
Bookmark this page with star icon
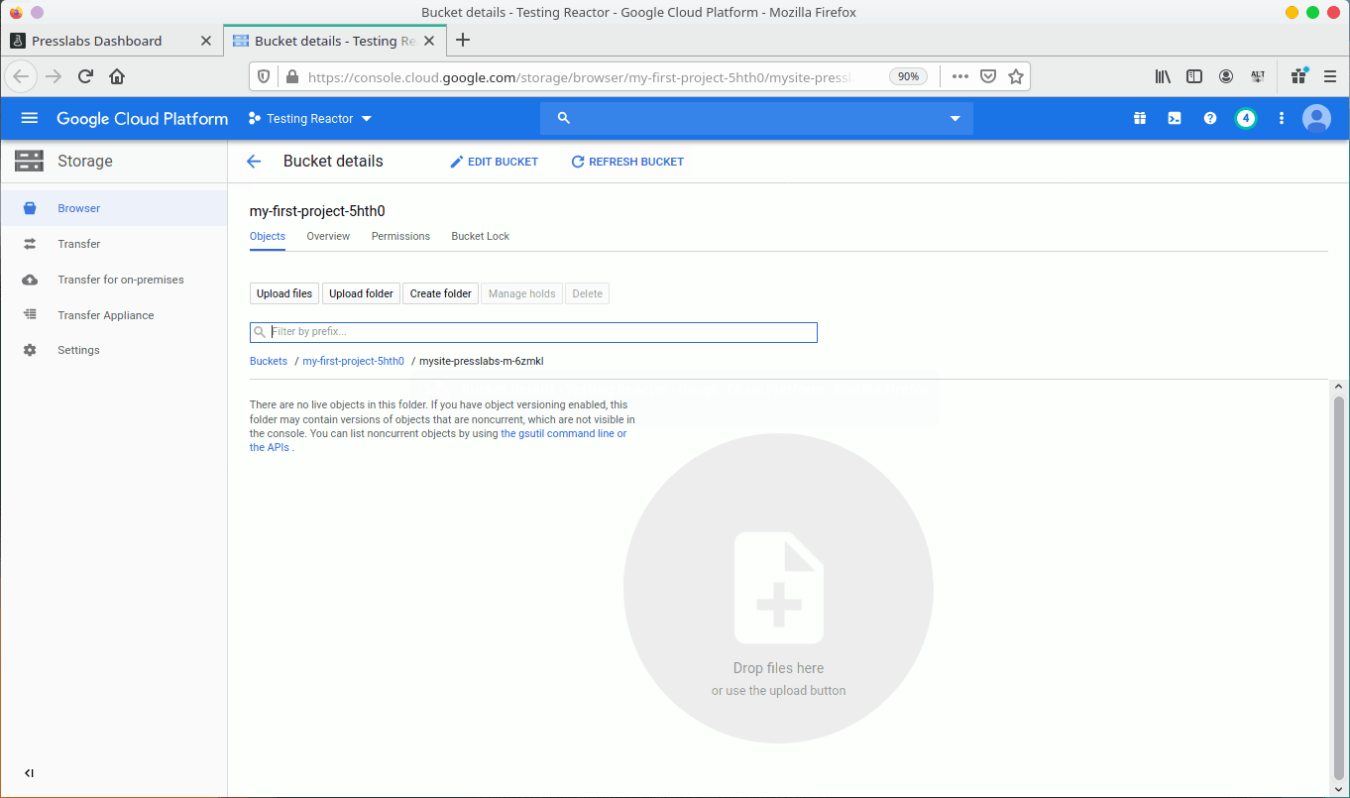1016,76
